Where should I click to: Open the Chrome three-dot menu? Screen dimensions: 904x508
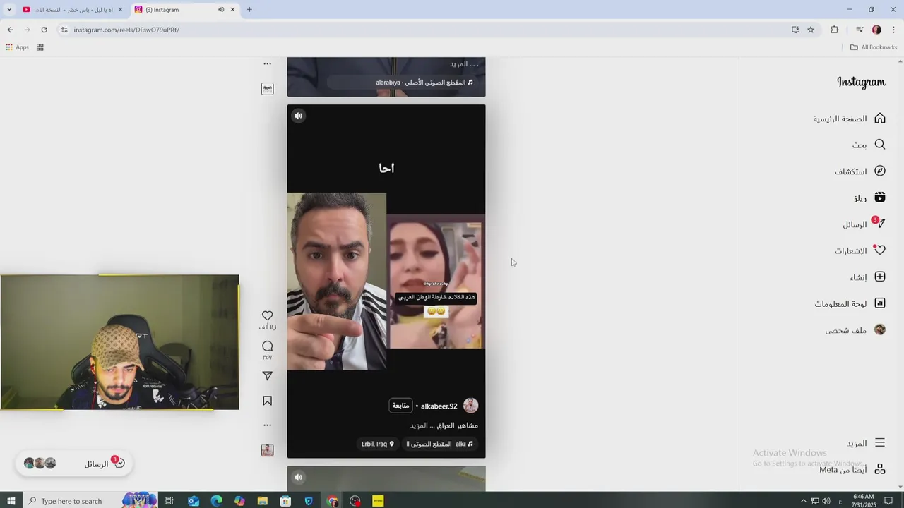click(893, 30)
